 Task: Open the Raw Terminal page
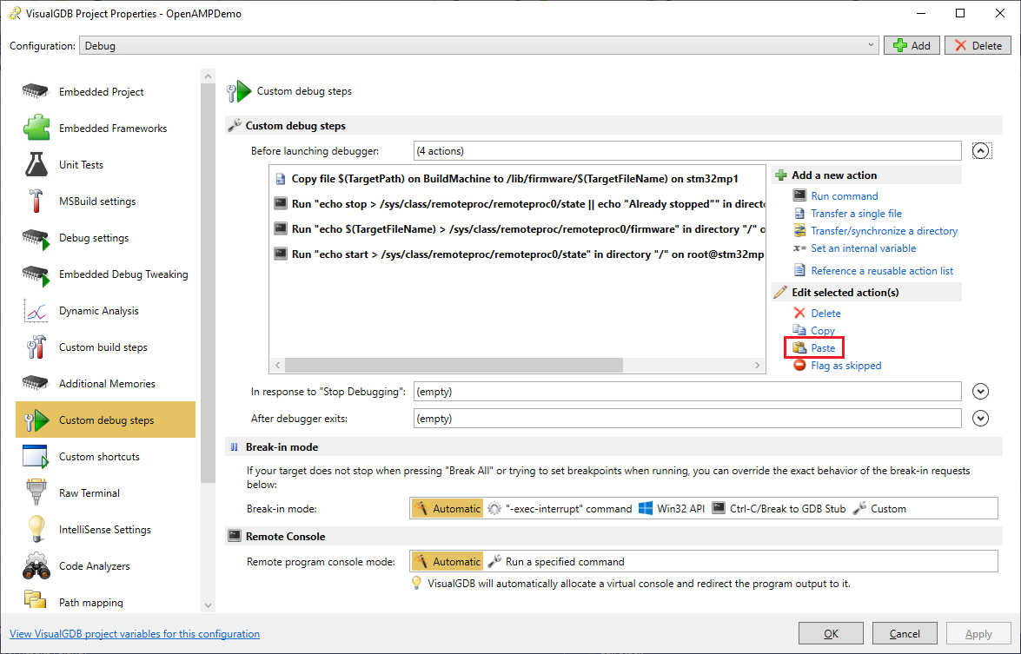tap(105, 493)
